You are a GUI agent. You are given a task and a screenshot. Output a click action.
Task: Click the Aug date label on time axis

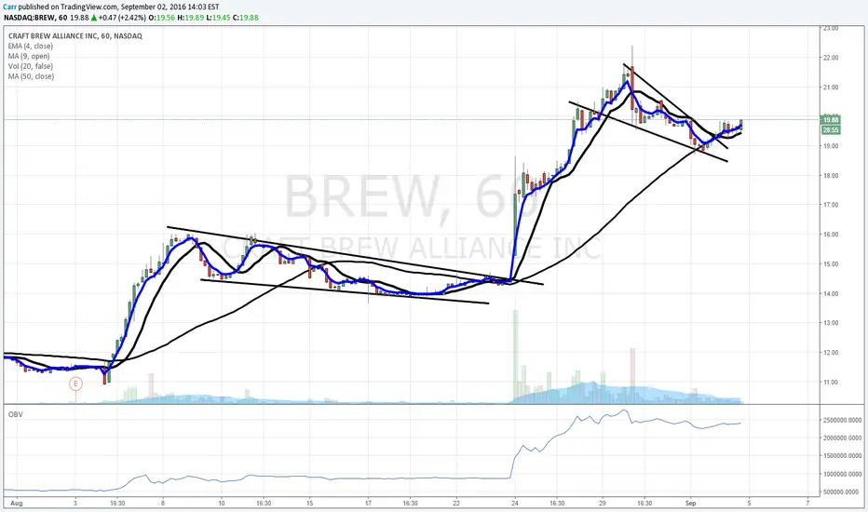tap(17, 504)
